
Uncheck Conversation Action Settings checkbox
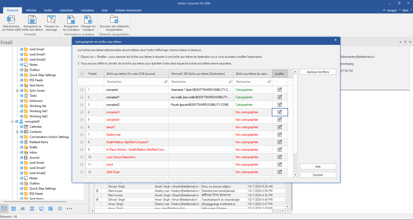click(x=22, y=137)
